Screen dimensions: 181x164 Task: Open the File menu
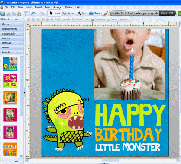click(x=6, y=7)
